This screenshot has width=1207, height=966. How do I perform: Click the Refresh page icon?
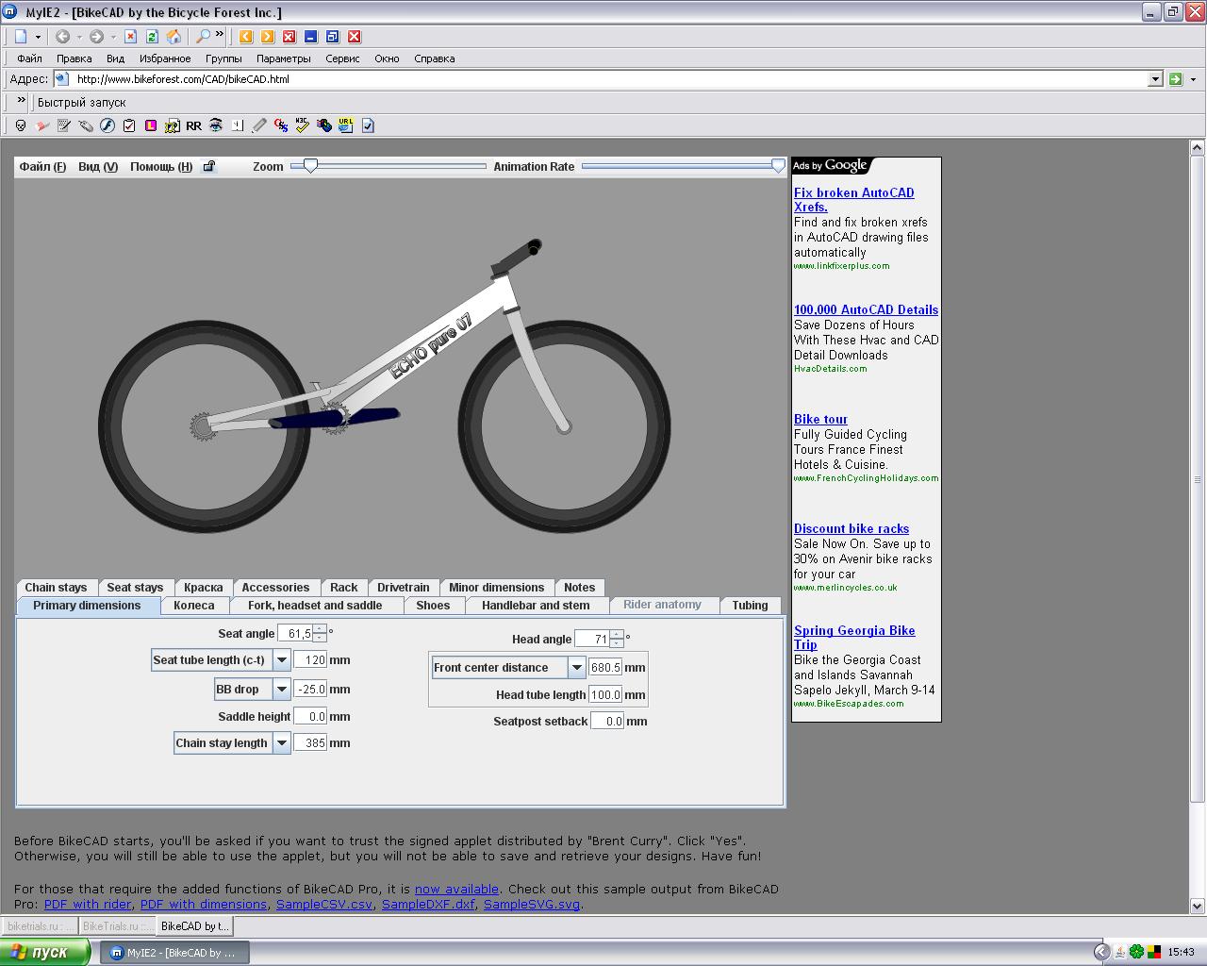[152, 37]
